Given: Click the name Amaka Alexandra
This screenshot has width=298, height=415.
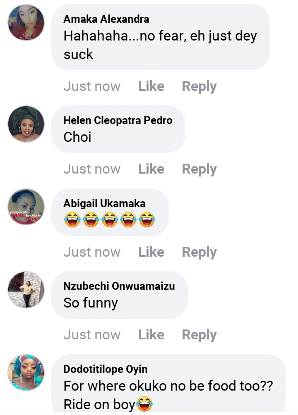Looking at the screenshot, I should click(106, 19).
